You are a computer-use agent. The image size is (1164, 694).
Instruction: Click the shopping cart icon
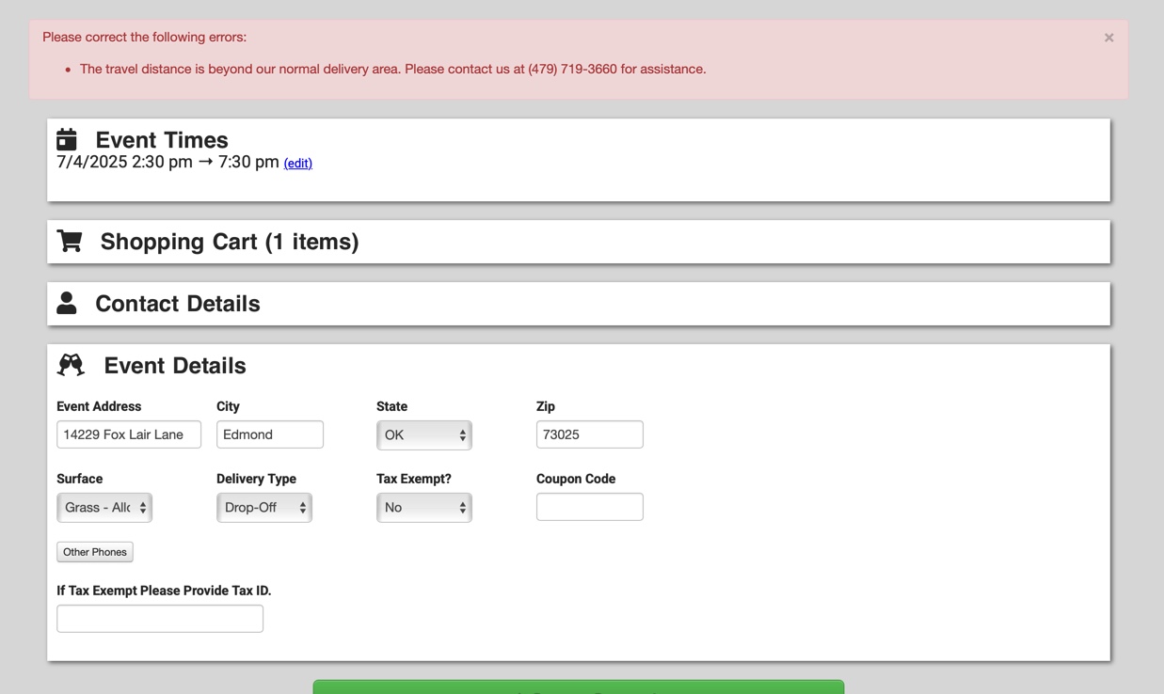click(x=70, y=242)
